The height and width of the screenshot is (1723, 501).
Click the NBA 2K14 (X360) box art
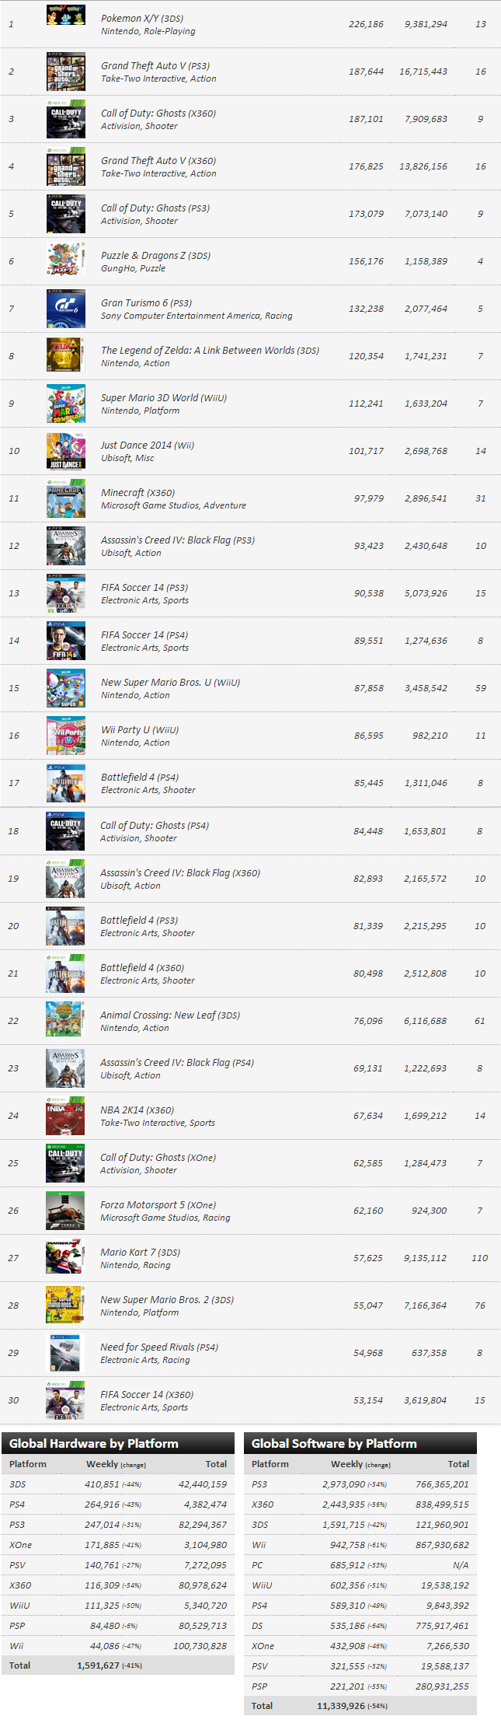point(65,1115)
